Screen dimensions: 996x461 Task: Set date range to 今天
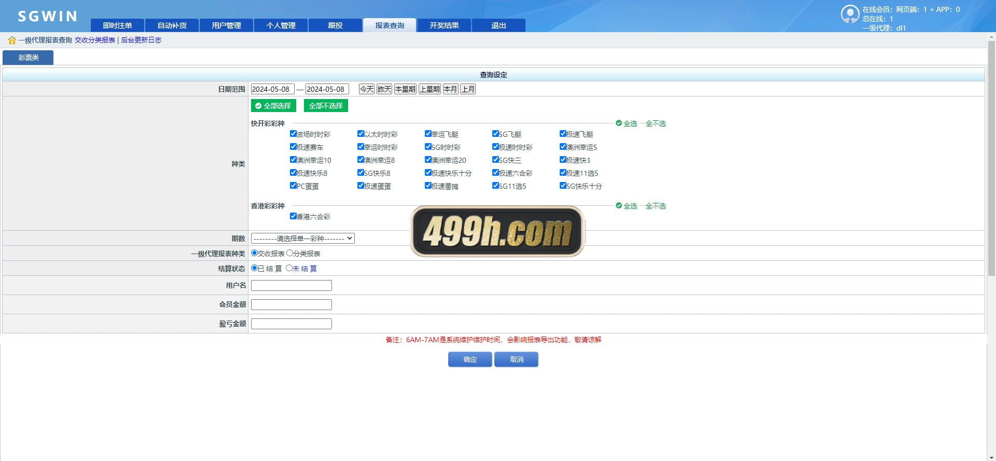click(367, 89)
